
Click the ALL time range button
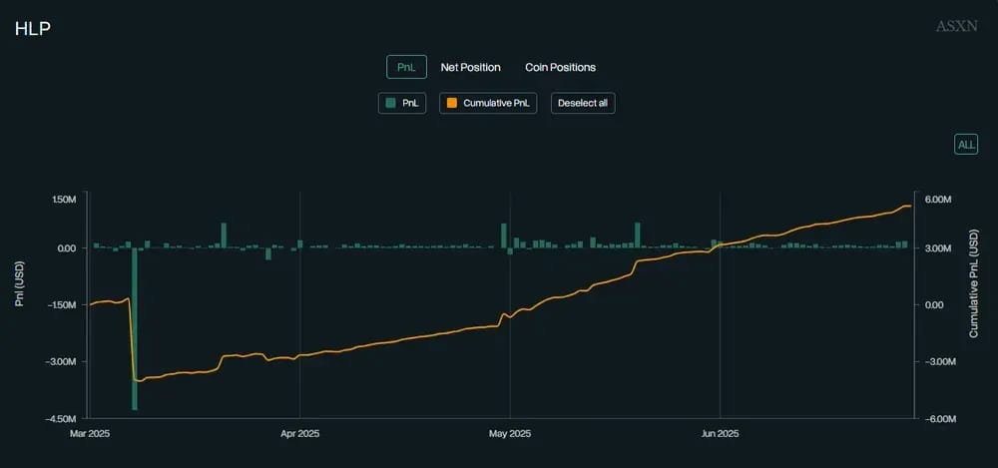pos(966,145)
